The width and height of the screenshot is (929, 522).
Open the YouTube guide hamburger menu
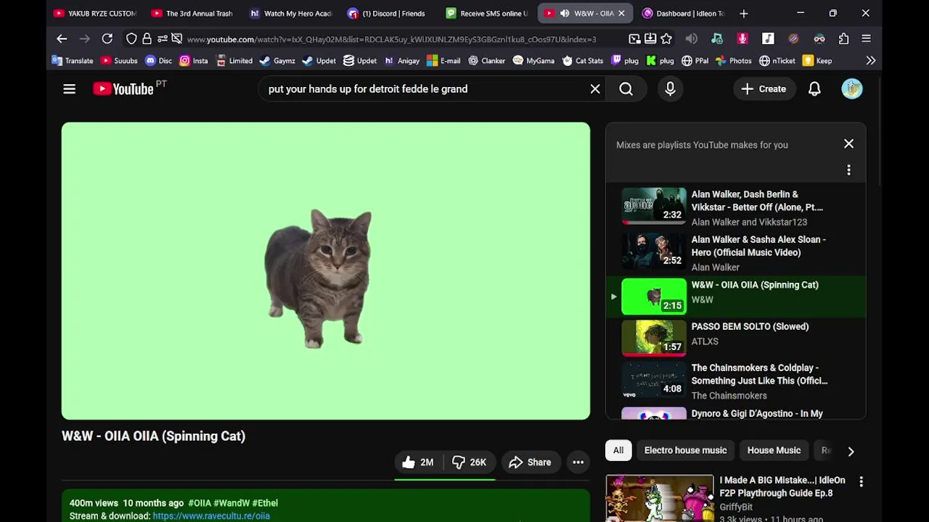[x=69, y=89]
